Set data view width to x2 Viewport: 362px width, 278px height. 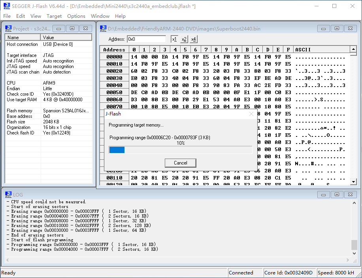(184, 39)
